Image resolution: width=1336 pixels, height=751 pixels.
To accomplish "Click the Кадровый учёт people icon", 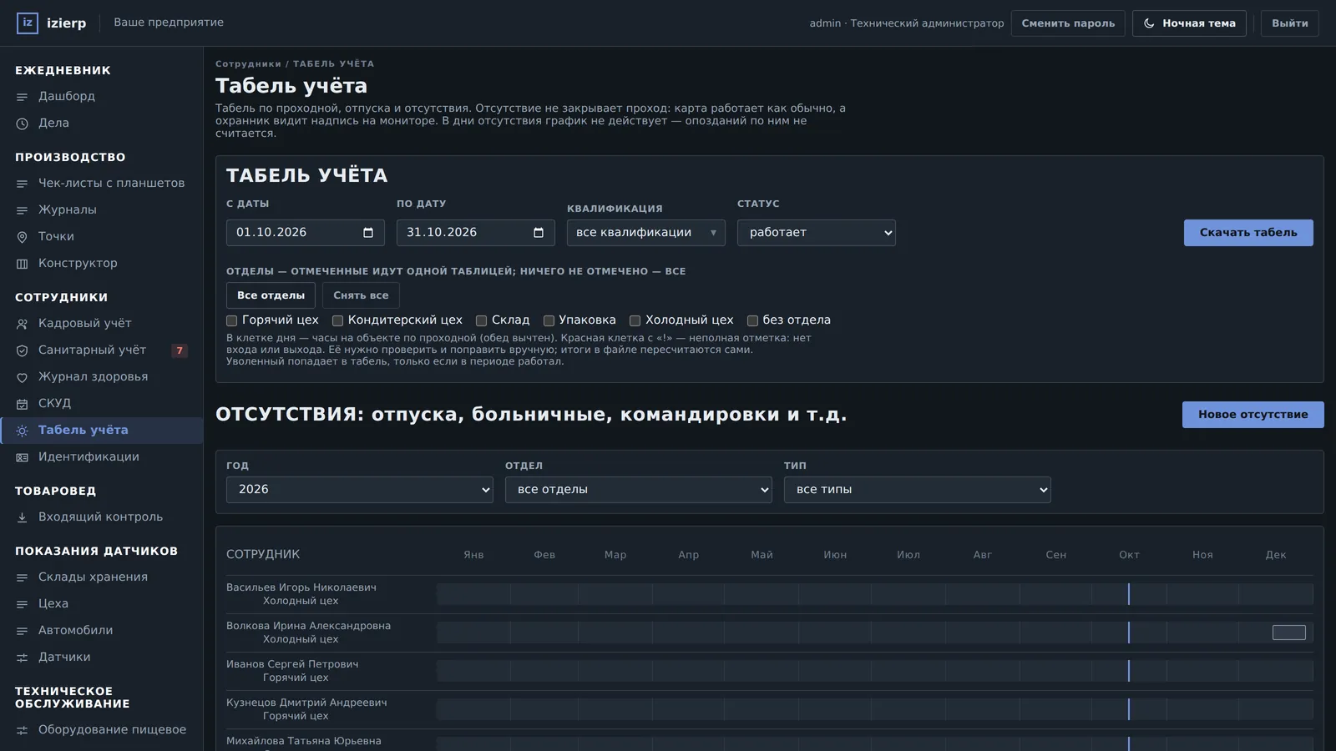I will point(23,324).
